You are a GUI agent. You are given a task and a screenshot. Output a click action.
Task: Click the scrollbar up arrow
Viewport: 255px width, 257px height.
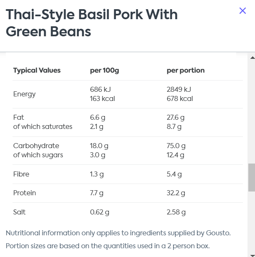pos(252,58)
